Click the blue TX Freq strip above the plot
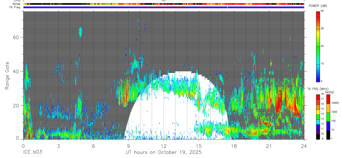Image resolution: width=342 pixels, height=158 pixels. (163, 8)
